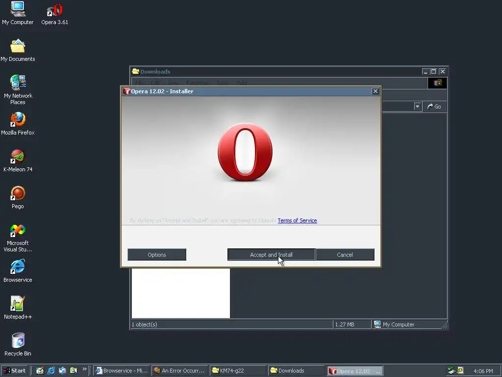Screen dimensions: 502x377
Task: Click '1 object(s)' in Downloads status bar
Action: (145, 324)
